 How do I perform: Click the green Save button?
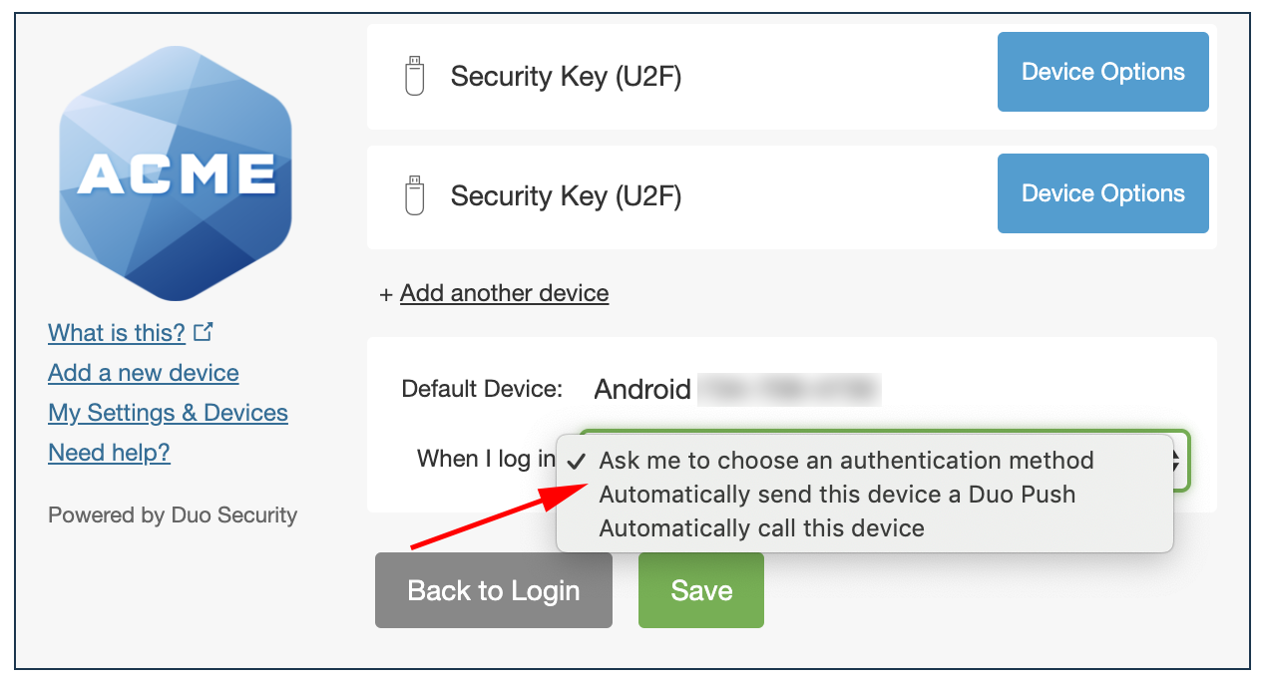tap(700, 590)
